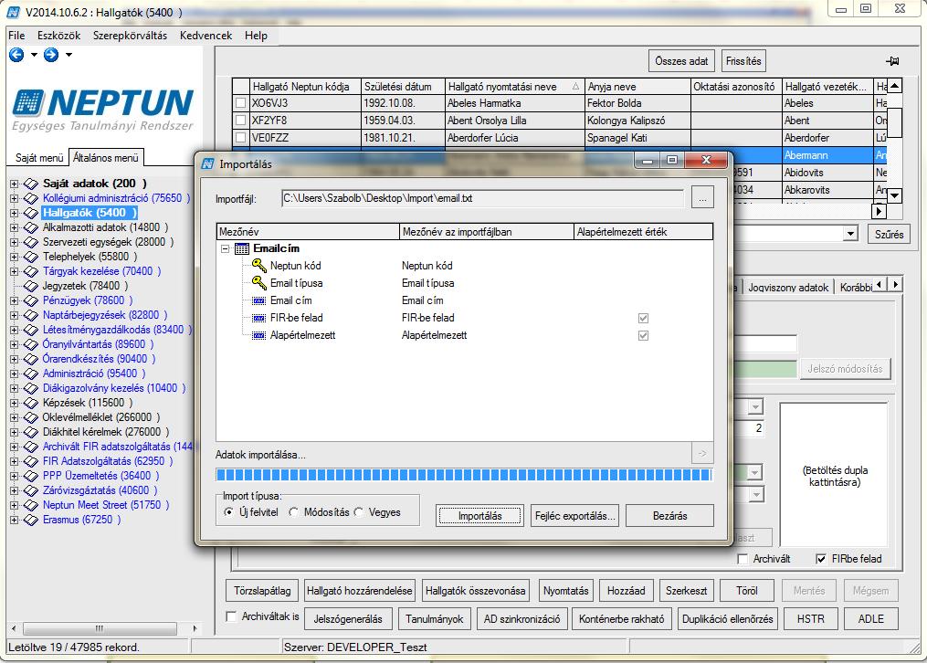The height and width of the screenshot is (663, 927).
Task: Click the Neptun Meet Street node icon
Action: click(31, 505)
